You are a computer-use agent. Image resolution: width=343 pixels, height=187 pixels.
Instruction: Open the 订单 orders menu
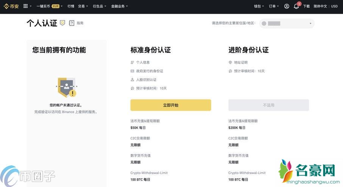click(x=274, y=6)
